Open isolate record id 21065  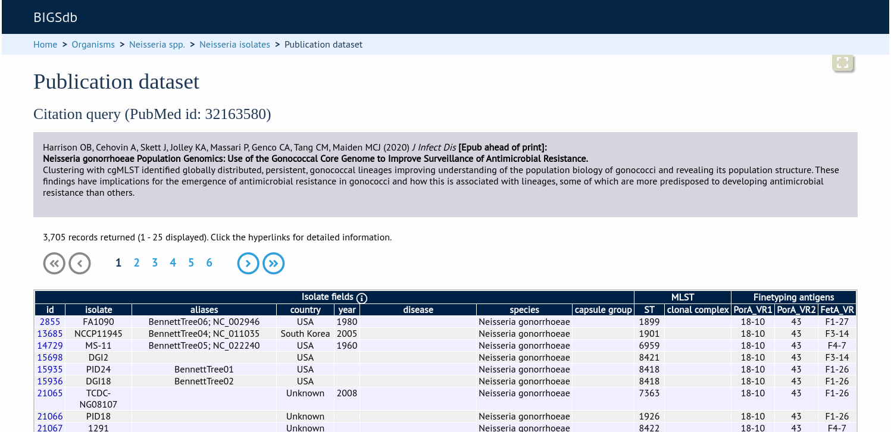pyautogui.click(x=50, y=393)
